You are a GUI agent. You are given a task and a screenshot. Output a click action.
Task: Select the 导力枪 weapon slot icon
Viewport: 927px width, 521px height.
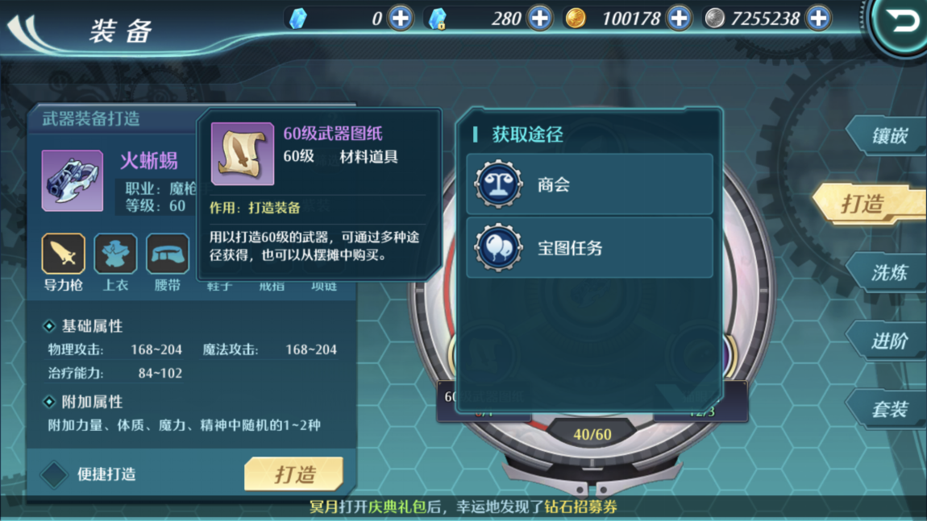[x=63, y=254]
